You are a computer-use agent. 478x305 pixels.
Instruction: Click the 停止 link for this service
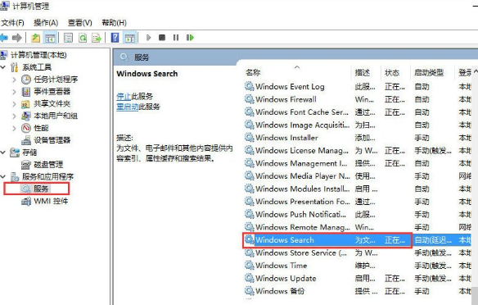pos(124,97)
